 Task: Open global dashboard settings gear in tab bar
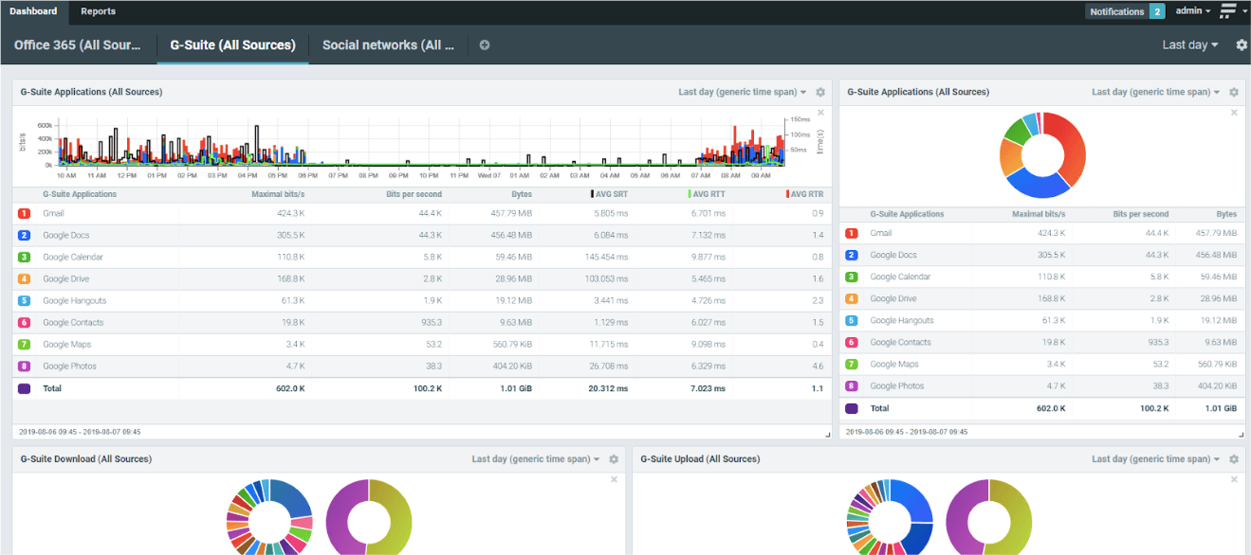tap(1242, 45)
